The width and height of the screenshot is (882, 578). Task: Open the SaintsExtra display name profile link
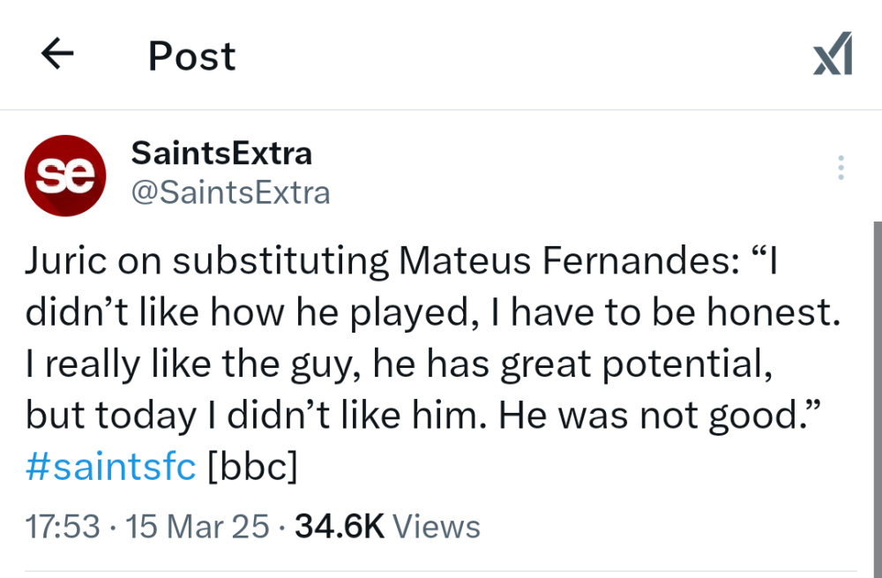tap(221, 154)
